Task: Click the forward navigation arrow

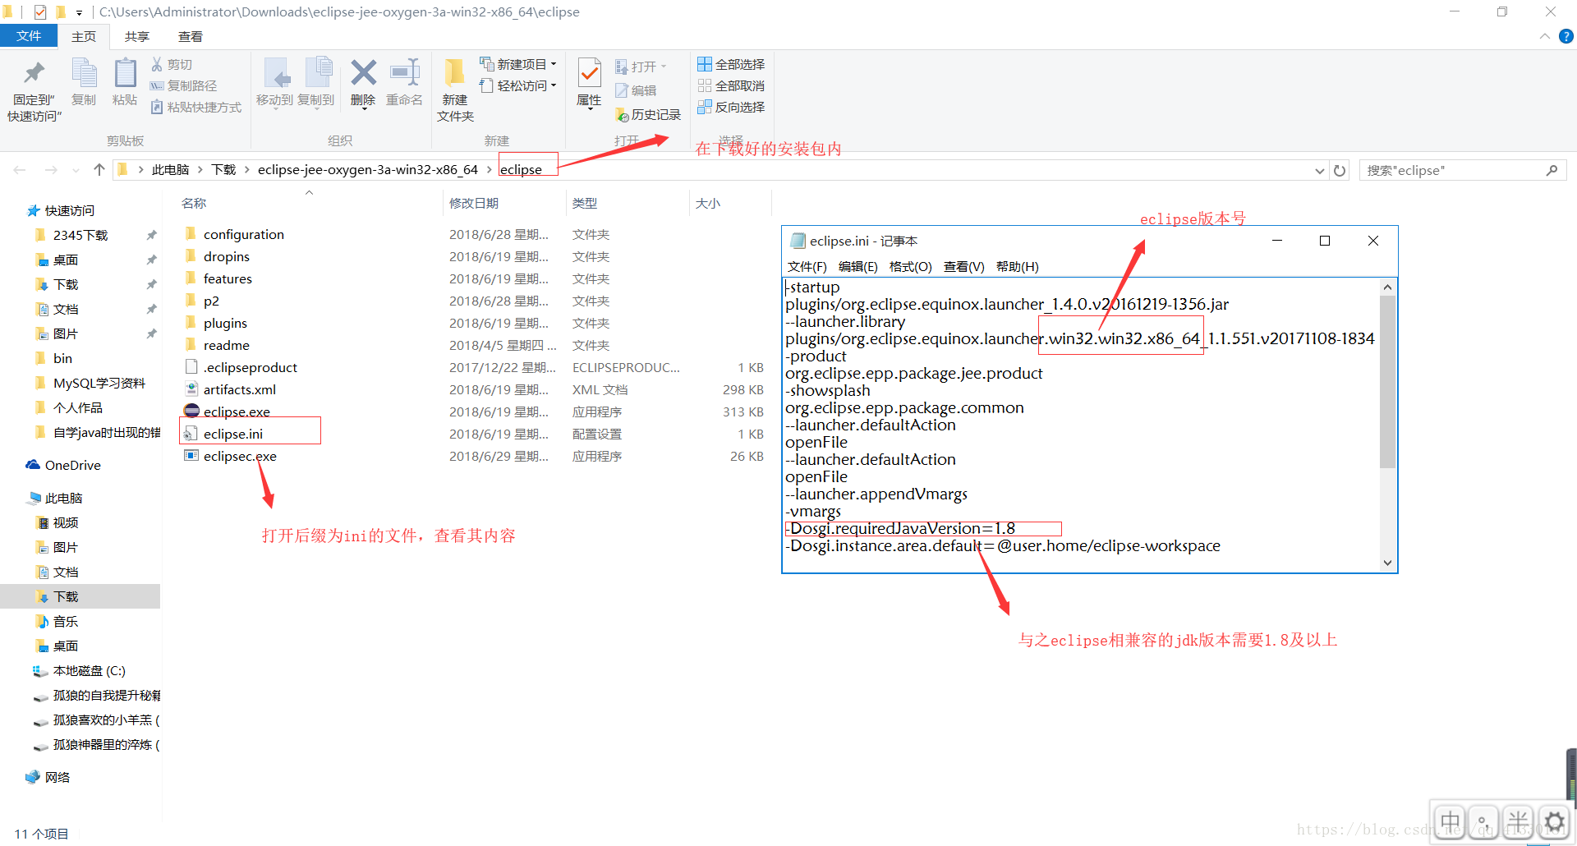Action: 51,170
